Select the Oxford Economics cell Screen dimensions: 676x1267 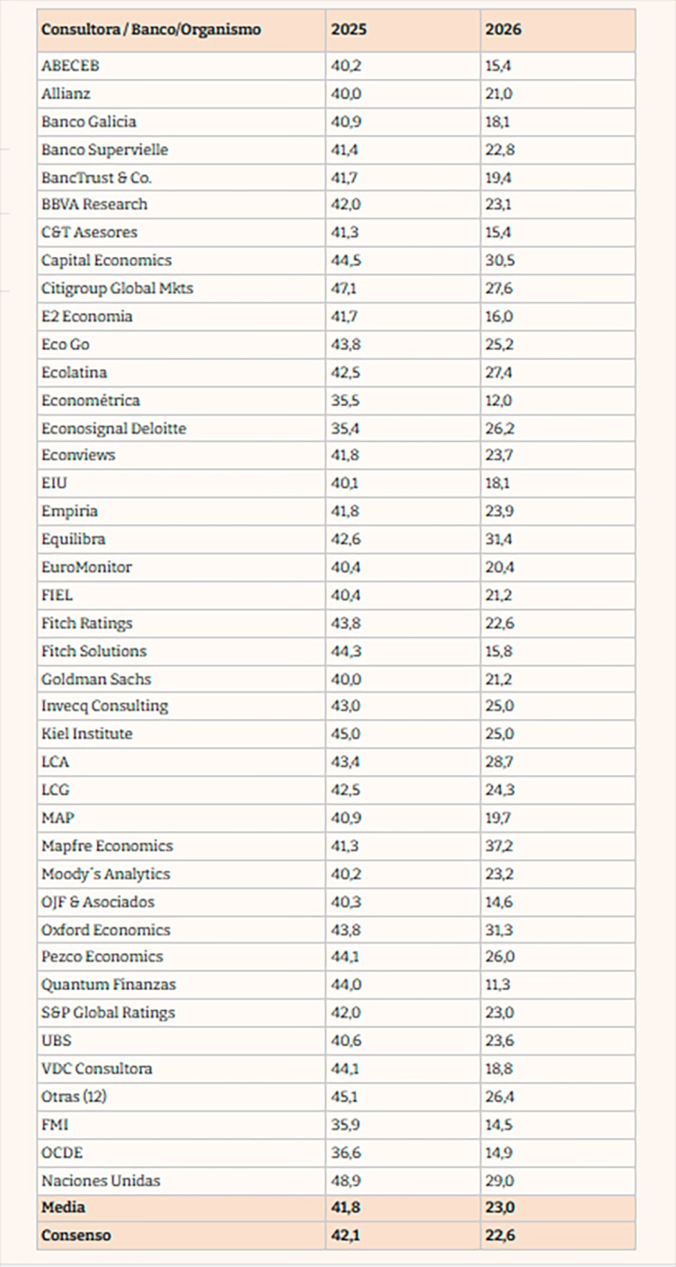(x=106, y=930)
